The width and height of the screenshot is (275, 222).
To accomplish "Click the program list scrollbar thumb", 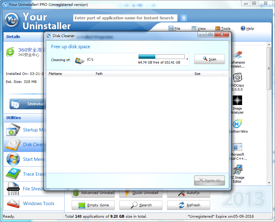I will point(269,68).
